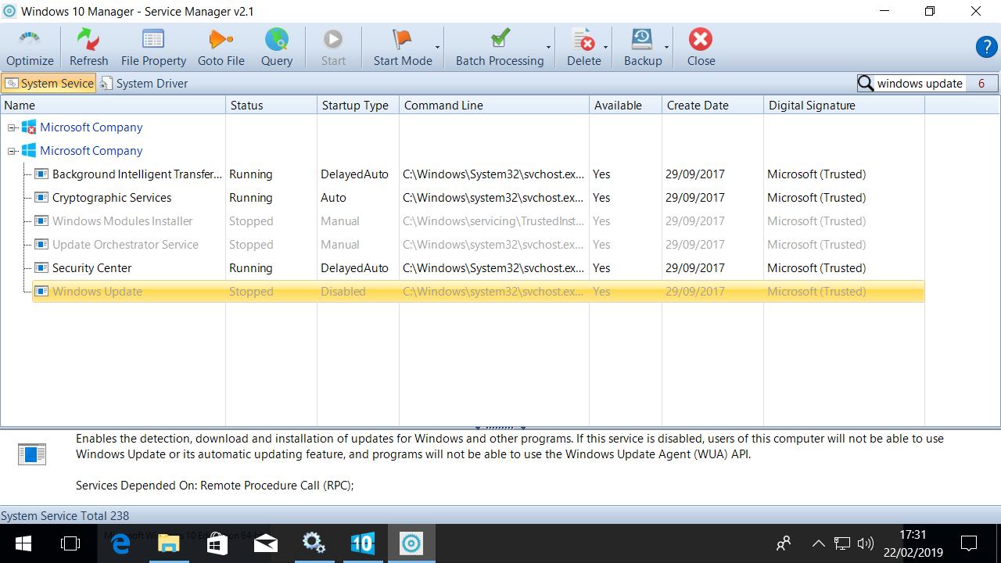Image resolution: width=1001 pixels, height=563 pixels.
Task: Open the Start Mode dropdown arrow
Action: (438, 48)
